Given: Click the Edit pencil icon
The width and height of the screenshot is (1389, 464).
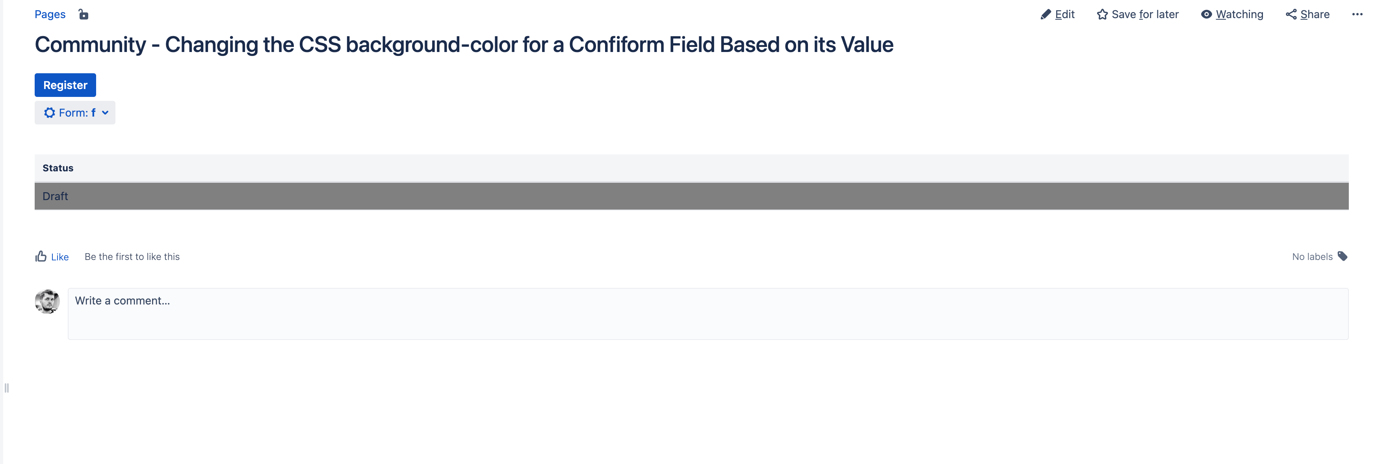Looking at the screenshot, I should point(1046,14).
